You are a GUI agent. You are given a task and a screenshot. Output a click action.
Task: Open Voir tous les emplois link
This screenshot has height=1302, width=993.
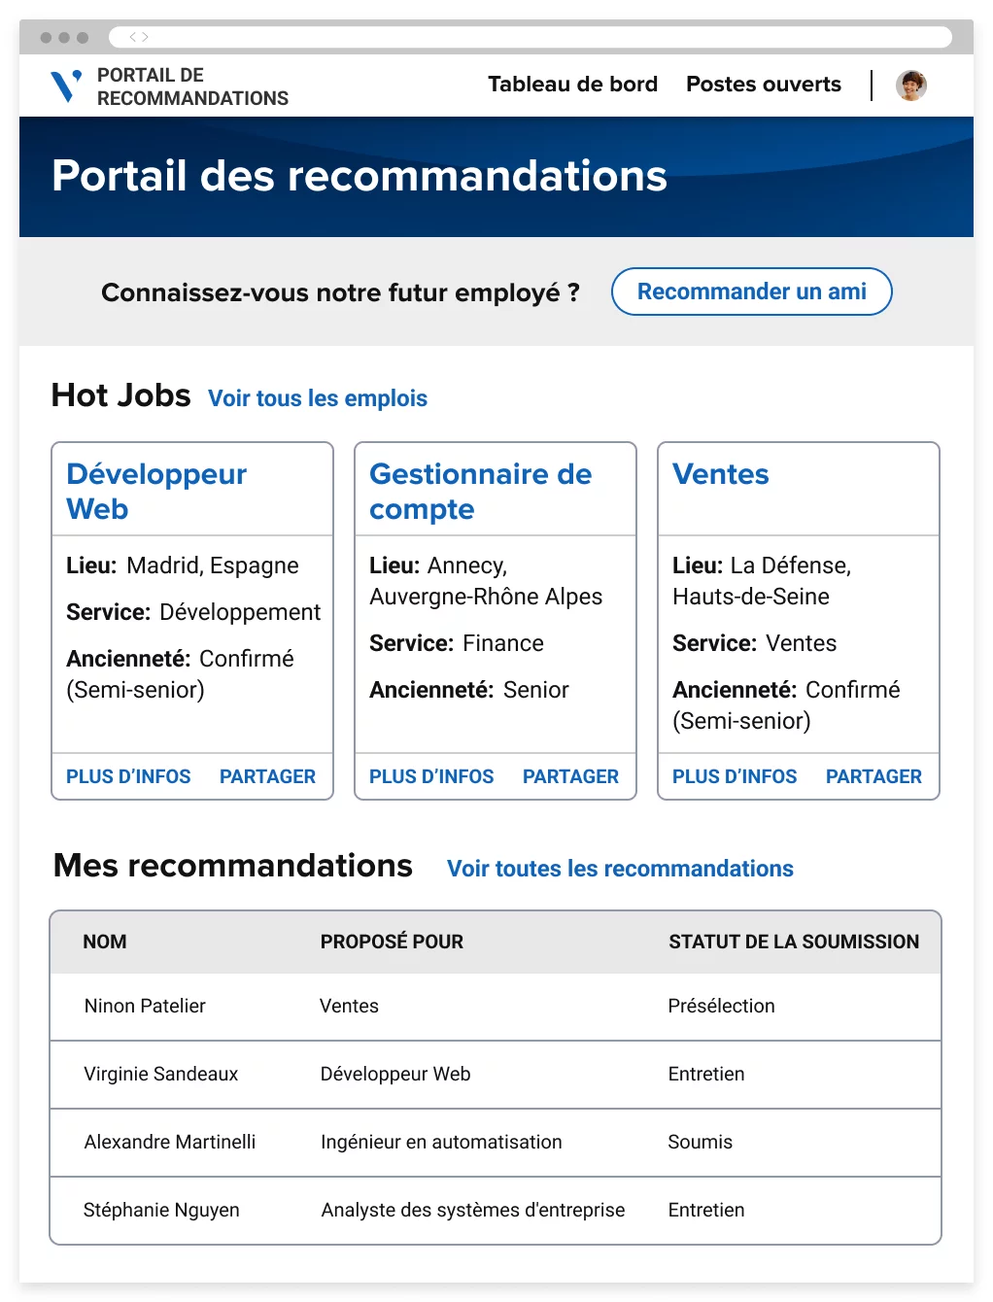coord(317,398)
